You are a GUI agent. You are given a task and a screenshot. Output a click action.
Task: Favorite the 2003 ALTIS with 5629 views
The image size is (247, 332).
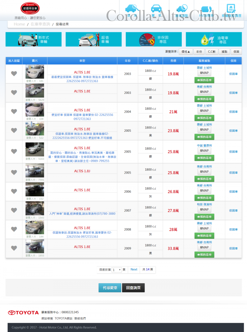point(14,93)
